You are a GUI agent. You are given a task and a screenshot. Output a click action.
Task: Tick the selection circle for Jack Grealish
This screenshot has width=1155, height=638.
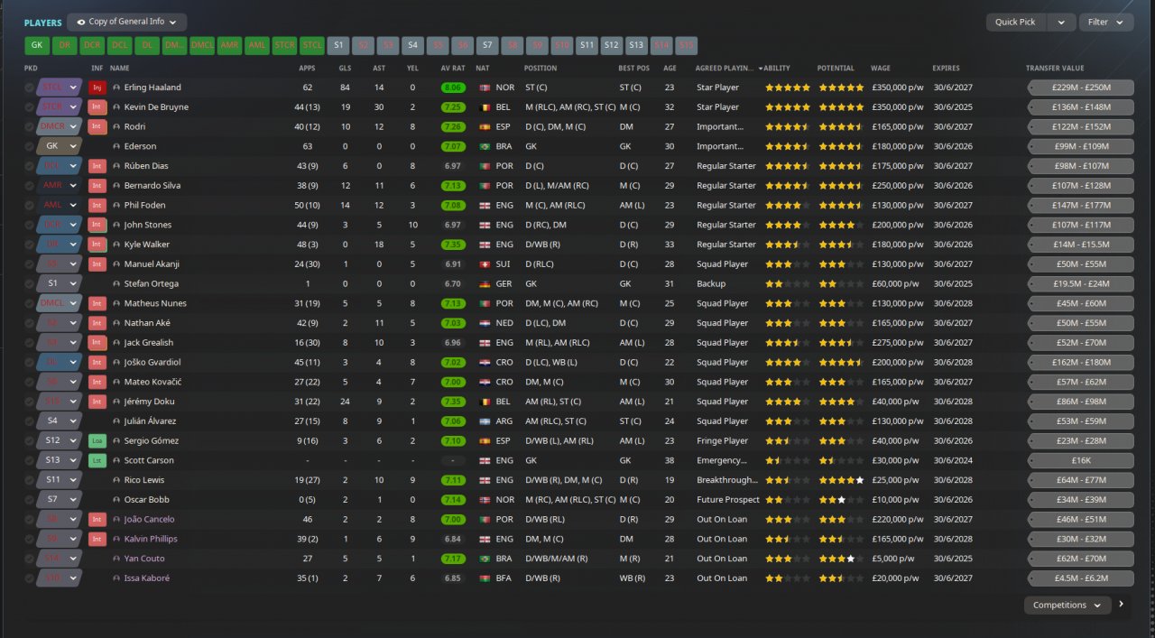click(x=30, y=343)
